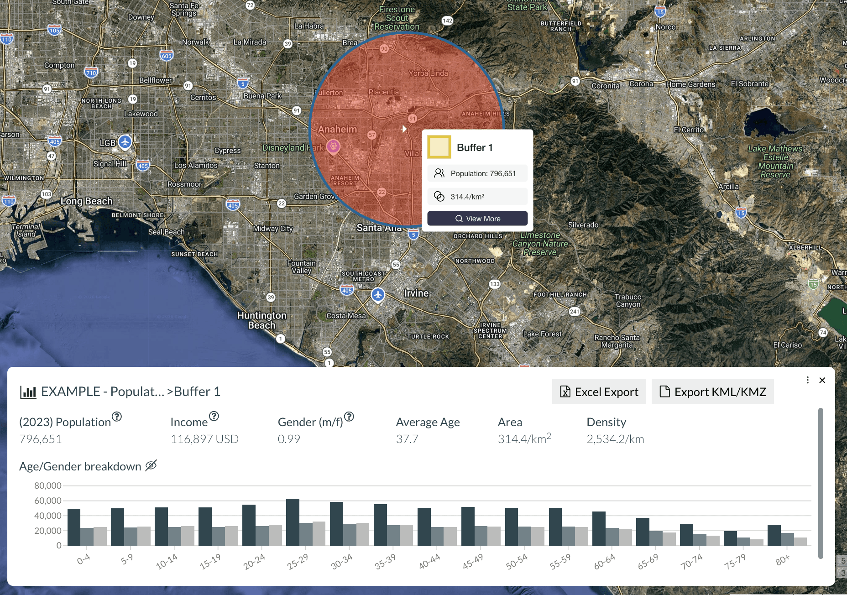Click the Area value 314.4/km² in panel

click(x=524, y=438)
